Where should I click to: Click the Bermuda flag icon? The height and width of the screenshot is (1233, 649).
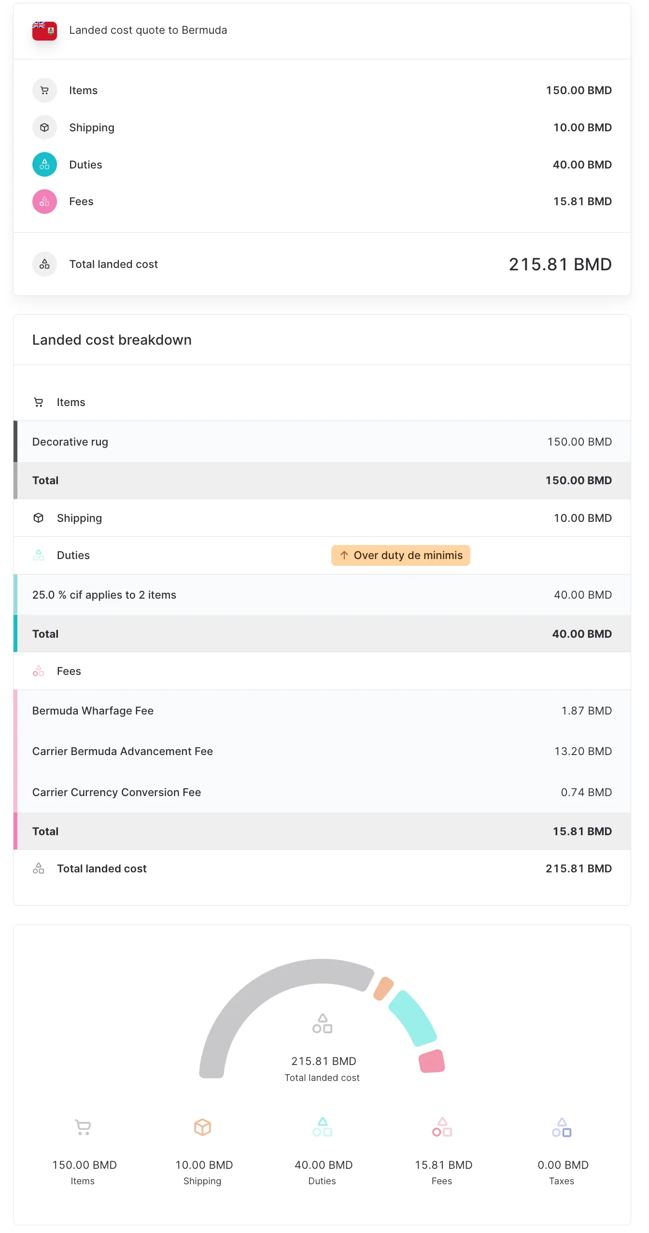coord(44,30)
